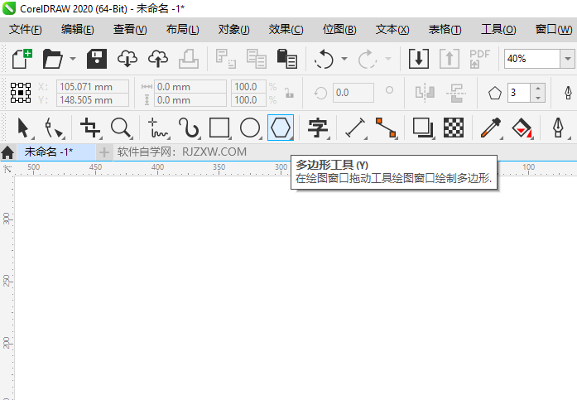The image size is (577, 400).
Task: Click the Import icon with down arrow
Action: click(419, 59)
